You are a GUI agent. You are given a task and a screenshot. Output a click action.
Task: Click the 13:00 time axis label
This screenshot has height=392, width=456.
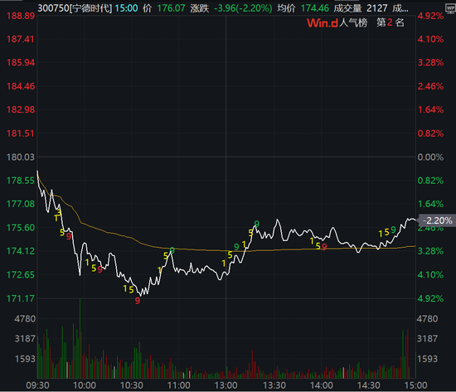(226, 385)
